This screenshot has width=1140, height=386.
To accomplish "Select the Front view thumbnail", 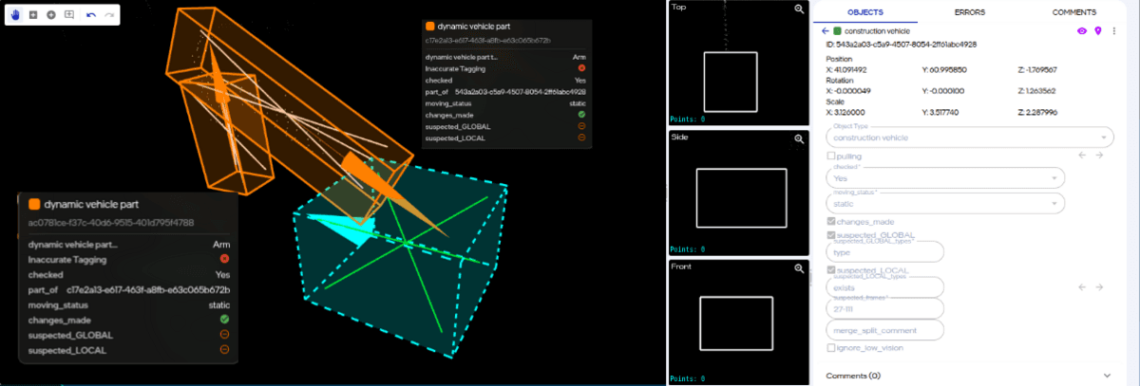I will (738, 323).
